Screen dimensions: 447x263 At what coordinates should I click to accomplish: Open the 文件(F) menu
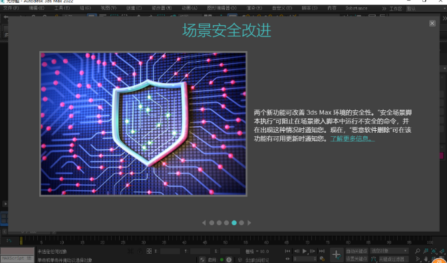point(11,8)
